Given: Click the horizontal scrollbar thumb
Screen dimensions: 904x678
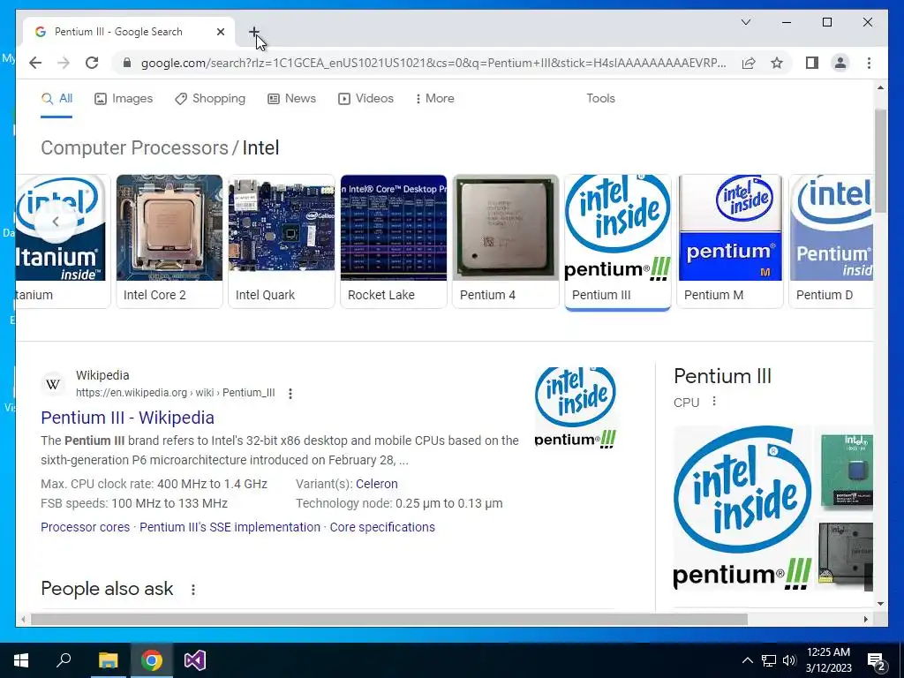Looking at the screenshot, I should [389, 619].
